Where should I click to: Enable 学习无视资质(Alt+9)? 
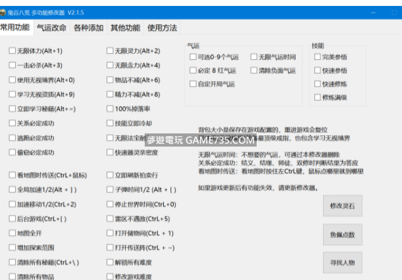[12, 94]
